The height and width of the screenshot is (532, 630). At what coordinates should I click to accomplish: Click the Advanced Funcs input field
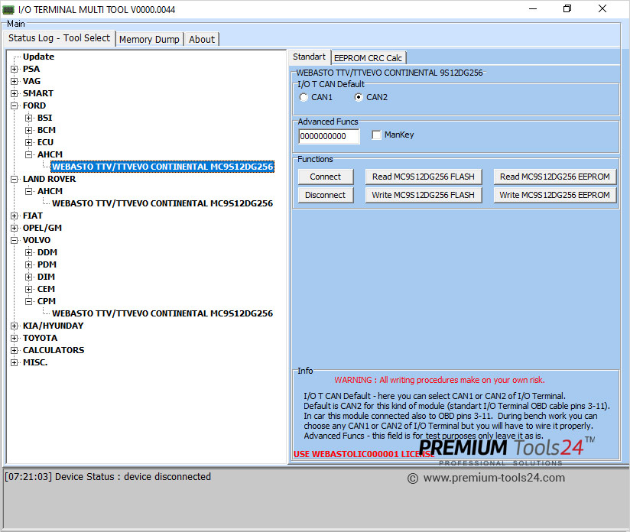[x=329, y=136]
